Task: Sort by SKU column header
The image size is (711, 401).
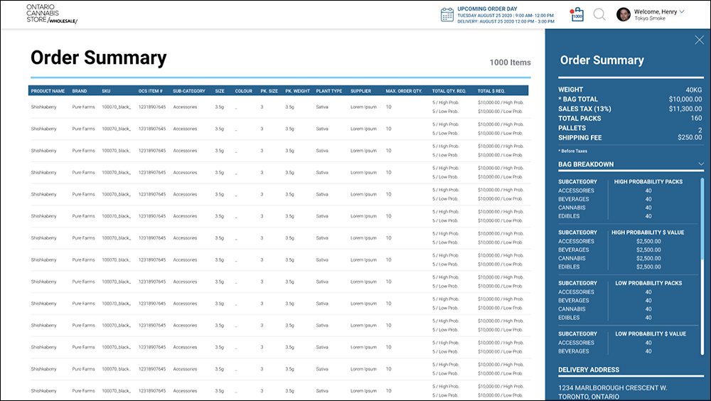Action: click(x=106, y=91)
